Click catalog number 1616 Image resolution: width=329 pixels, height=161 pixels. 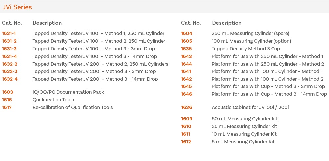[7, 100]
